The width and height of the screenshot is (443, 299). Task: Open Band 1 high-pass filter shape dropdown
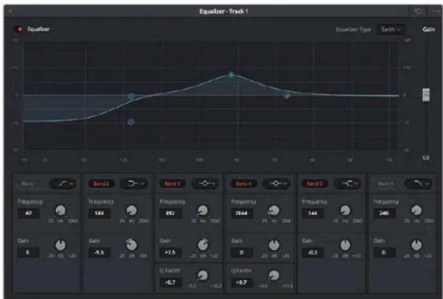63,184
